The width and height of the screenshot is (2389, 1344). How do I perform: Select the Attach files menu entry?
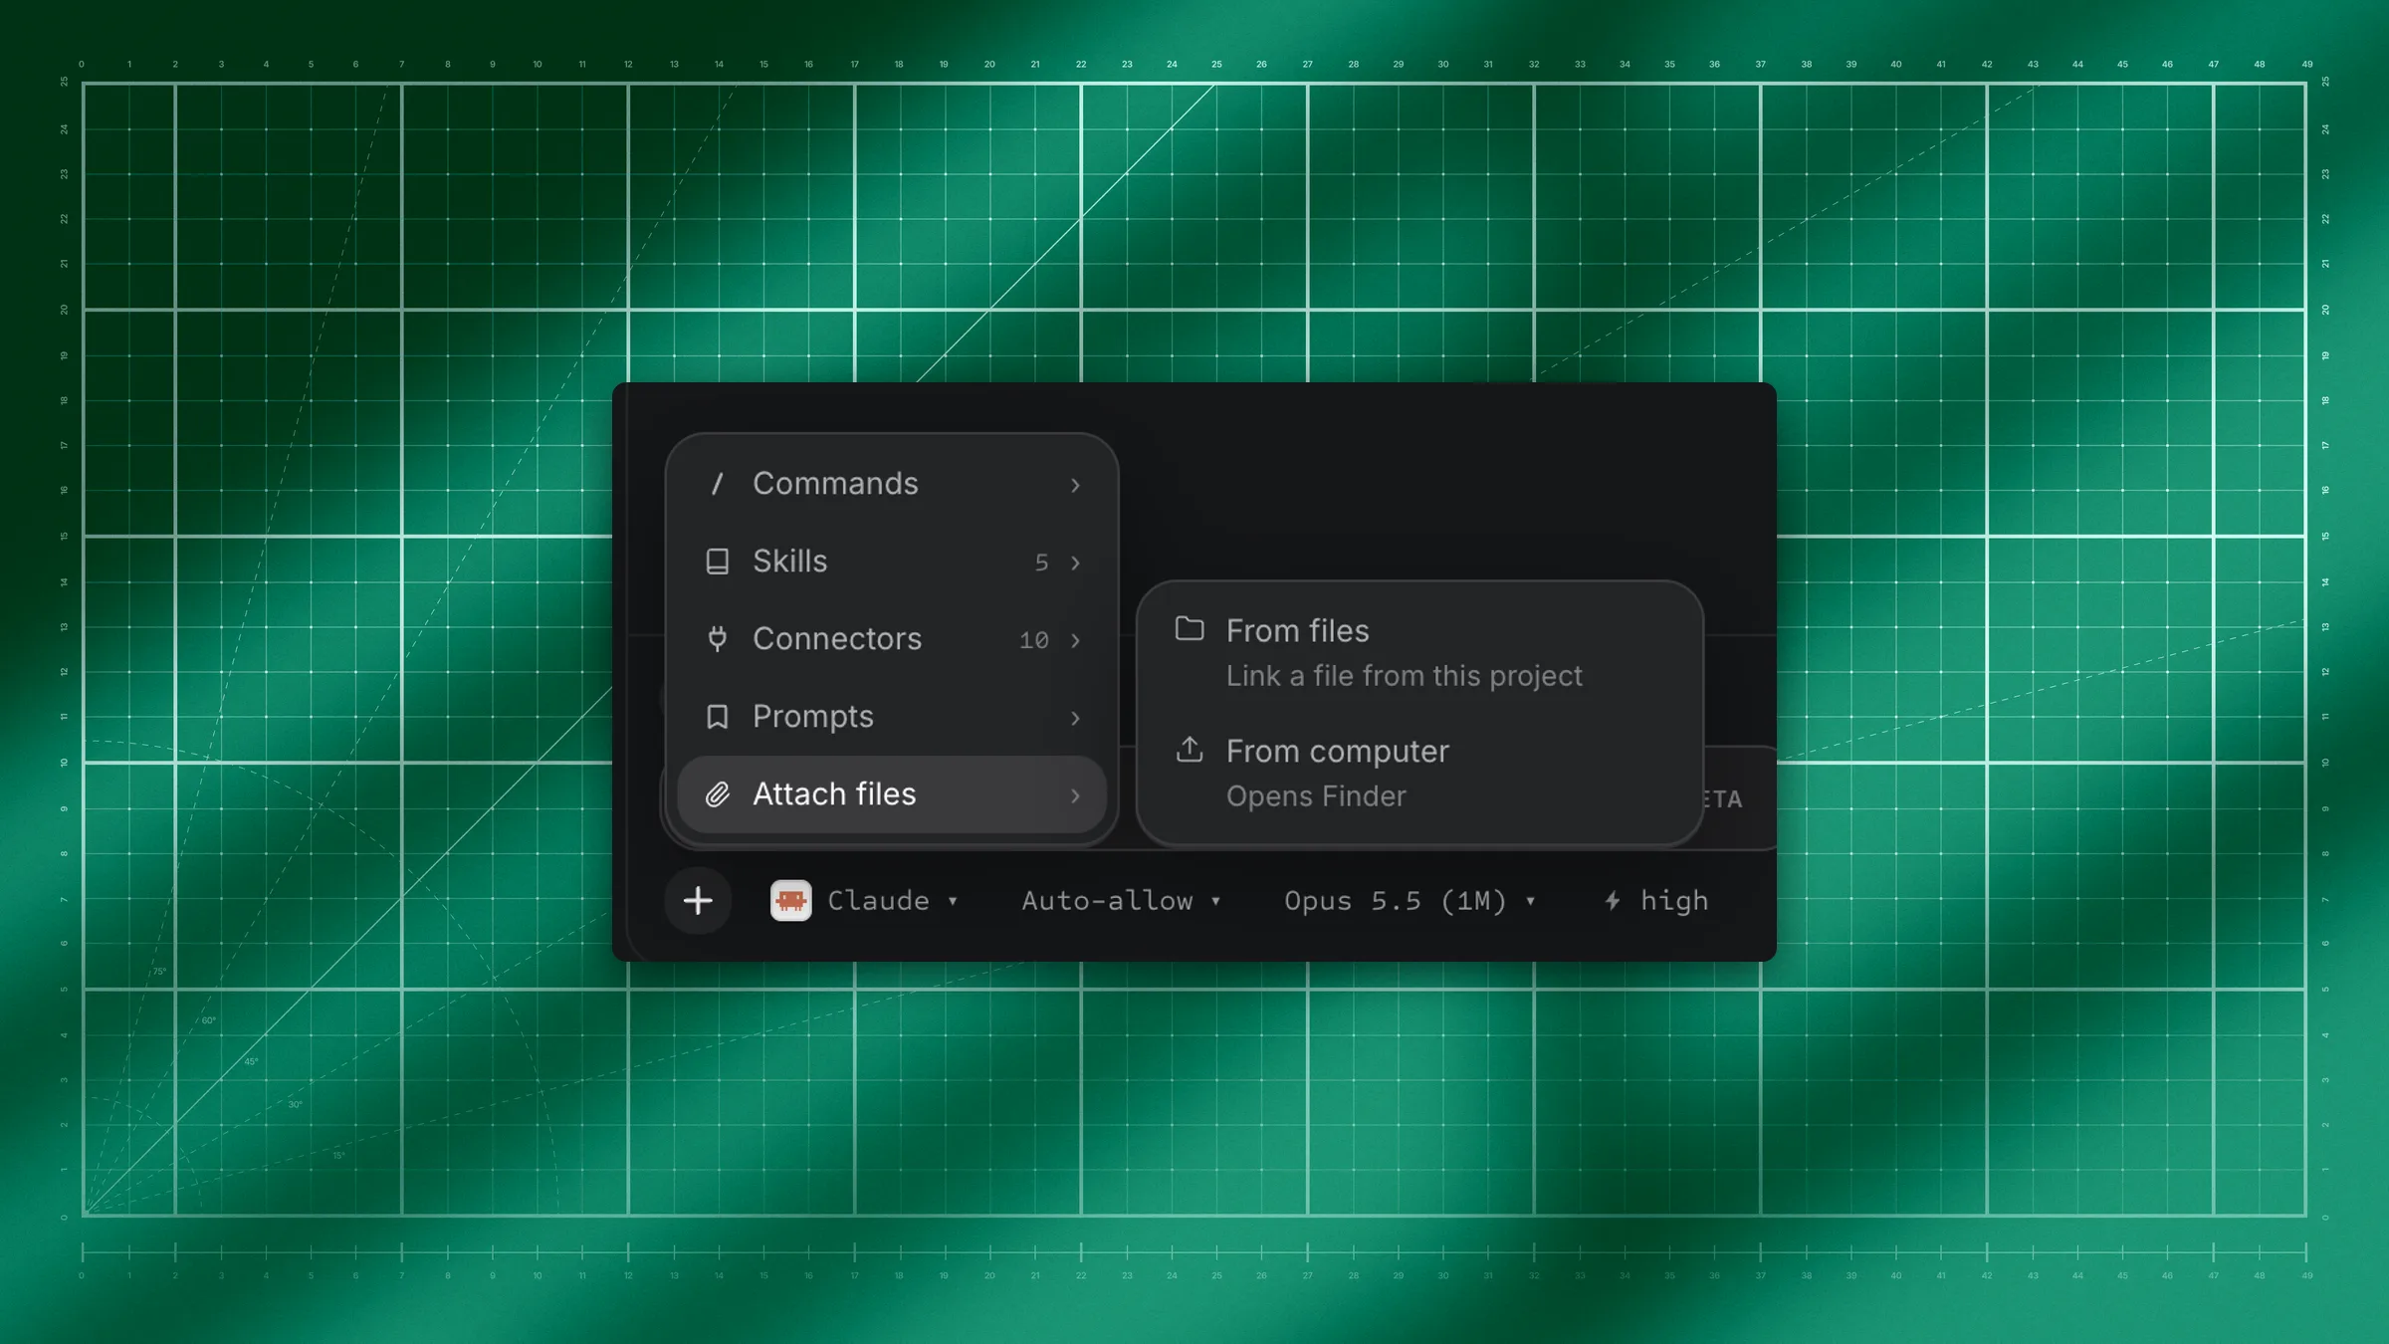click(892, 794)
